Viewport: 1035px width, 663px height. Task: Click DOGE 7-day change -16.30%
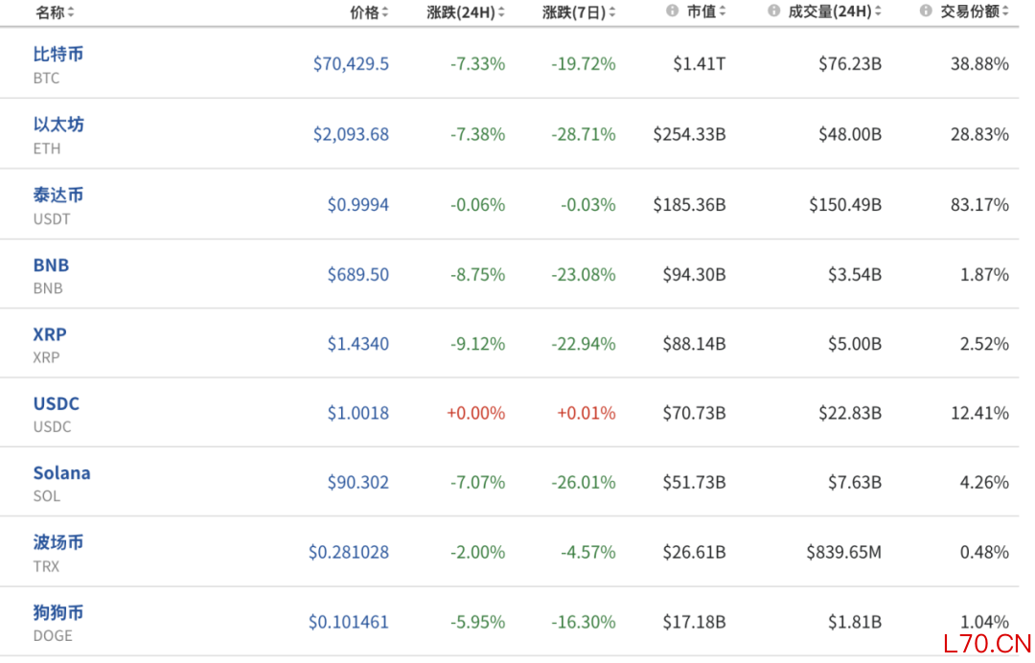pyautogui.click(x=584, y=622)
